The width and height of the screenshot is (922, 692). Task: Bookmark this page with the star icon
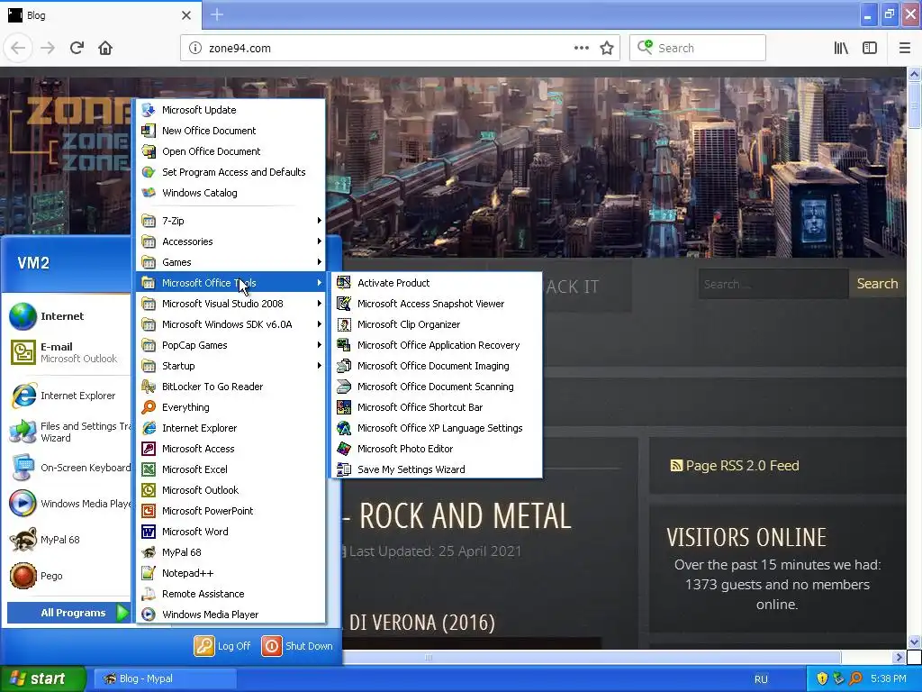[x=607, y=49]
